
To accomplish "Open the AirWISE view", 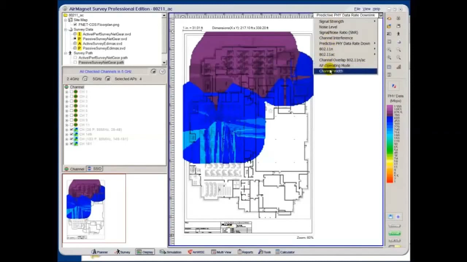I will 196,252.
